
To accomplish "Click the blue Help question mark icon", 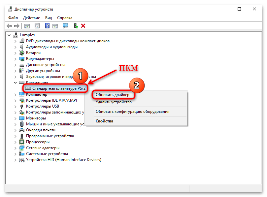I will [x=48, y=26].
